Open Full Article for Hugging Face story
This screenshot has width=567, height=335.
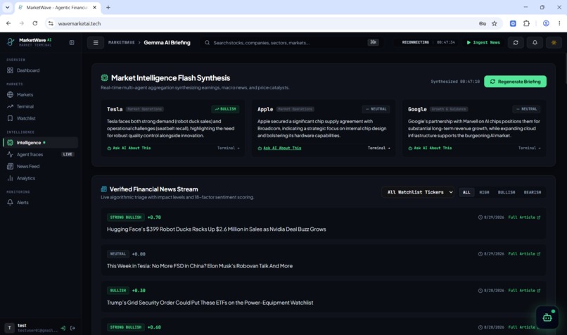pyautogui.click(x=524, y=217)
